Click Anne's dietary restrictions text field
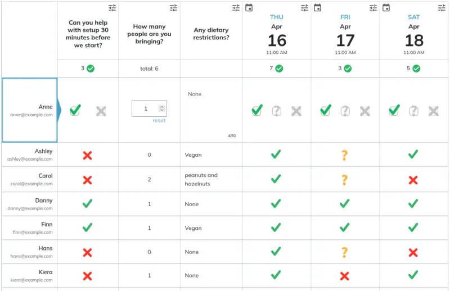This screenshot has width=450, height=291. (211, 110)
